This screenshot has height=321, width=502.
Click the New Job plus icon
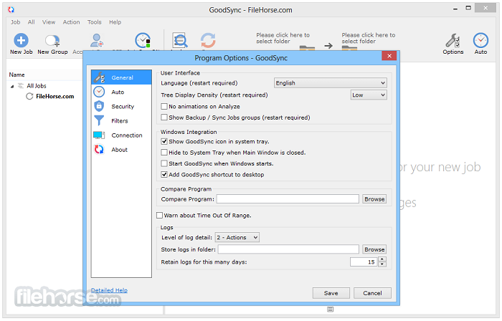pos(21,40)
